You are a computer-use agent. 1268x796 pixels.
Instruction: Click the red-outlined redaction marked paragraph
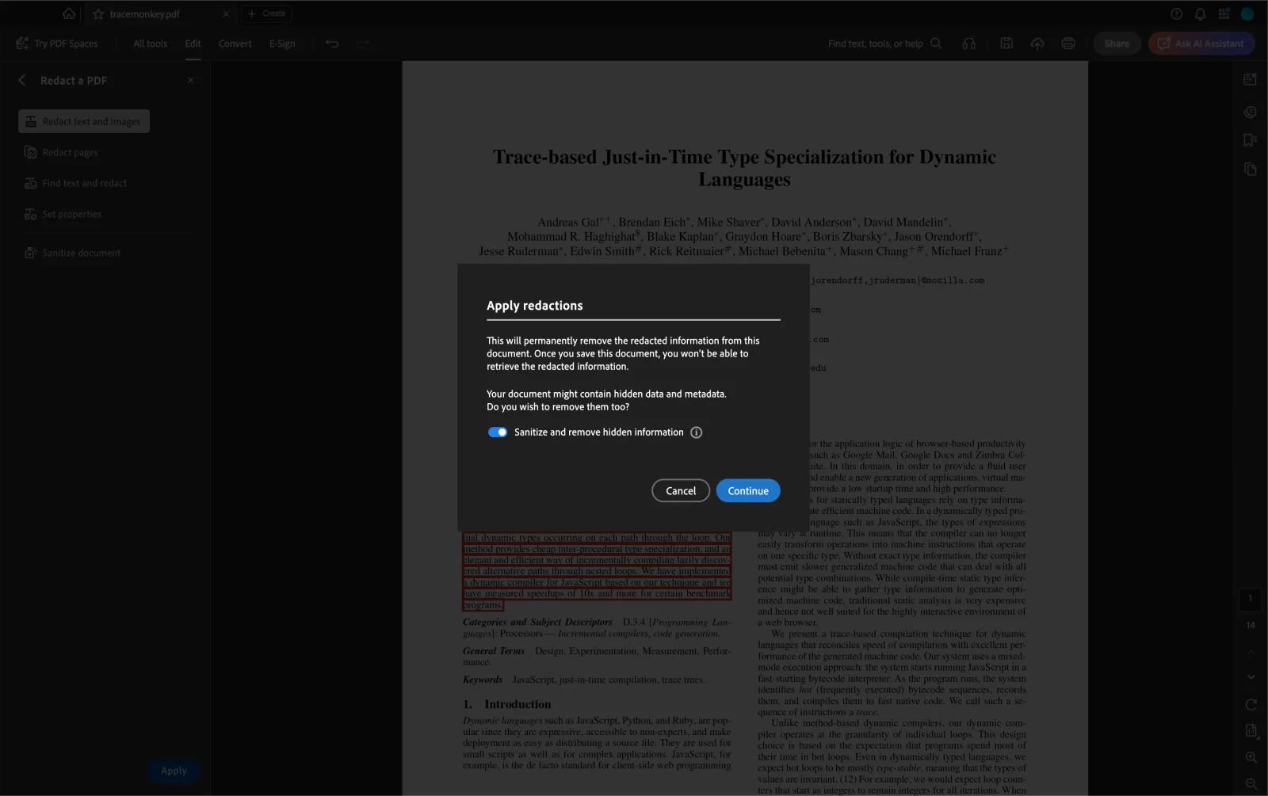pyautogui.click(x=597, y=571)
